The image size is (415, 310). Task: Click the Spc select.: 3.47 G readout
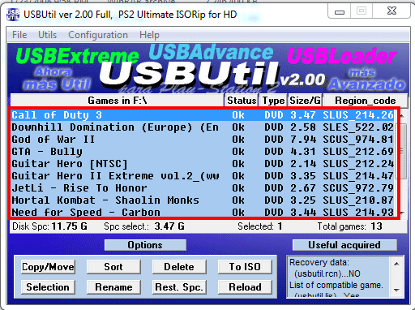(x=144, y=226)
